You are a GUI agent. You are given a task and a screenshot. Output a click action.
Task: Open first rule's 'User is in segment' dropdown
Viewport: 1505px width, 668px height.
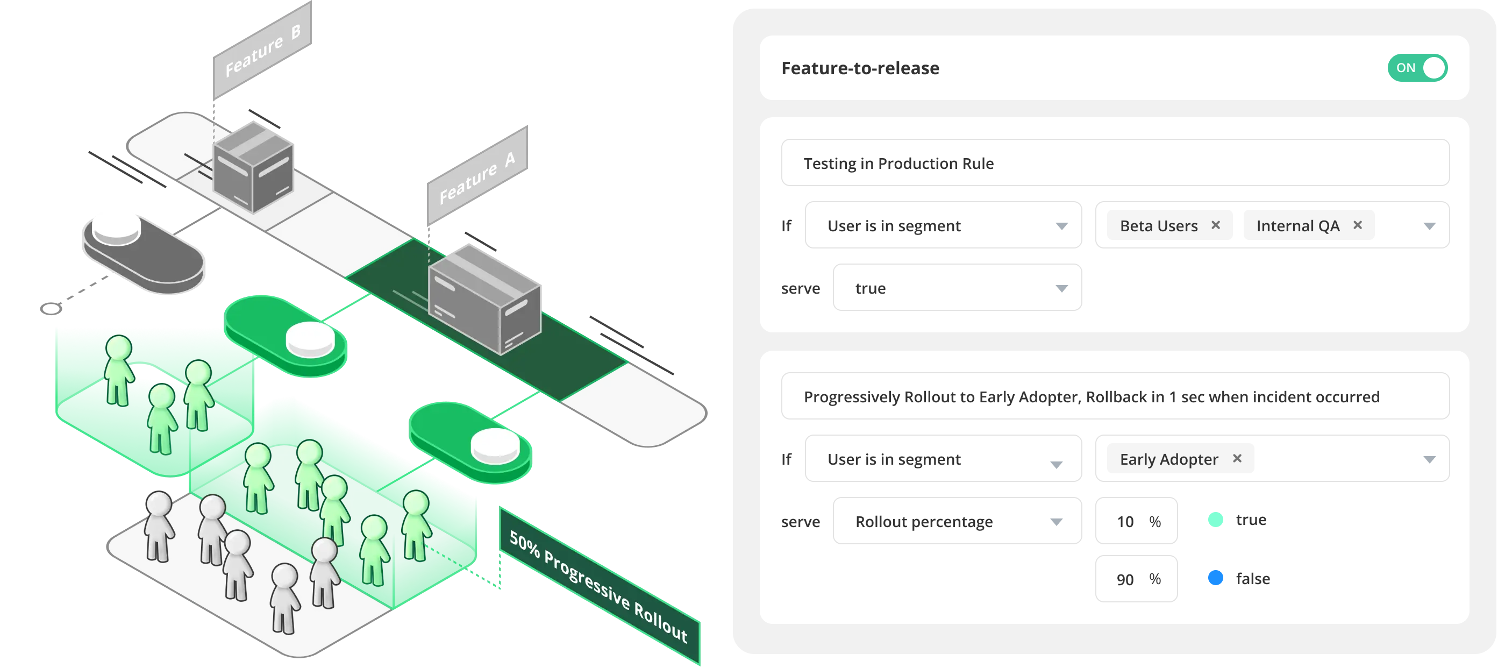943,225
